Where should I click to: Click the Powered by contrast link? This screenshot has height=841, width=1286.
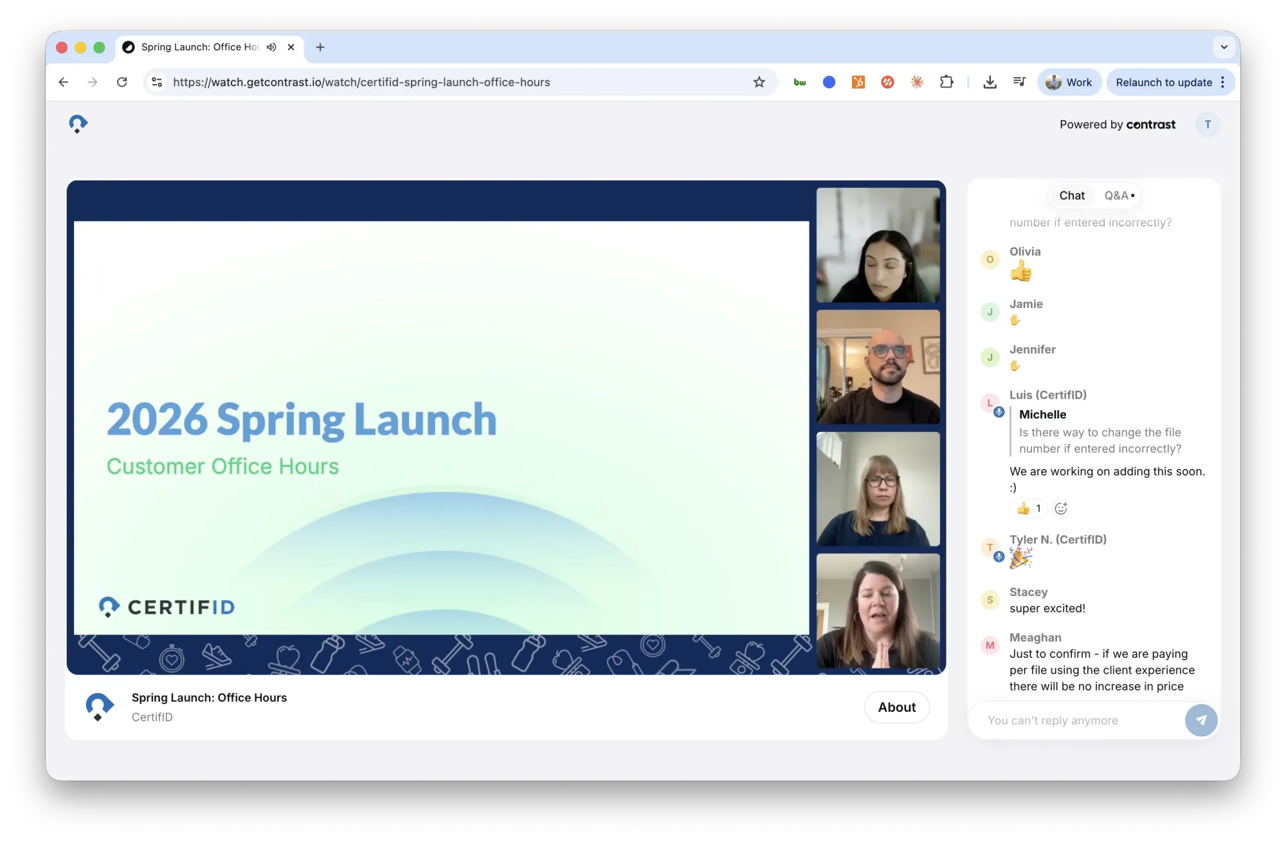tap(1118, 125)
